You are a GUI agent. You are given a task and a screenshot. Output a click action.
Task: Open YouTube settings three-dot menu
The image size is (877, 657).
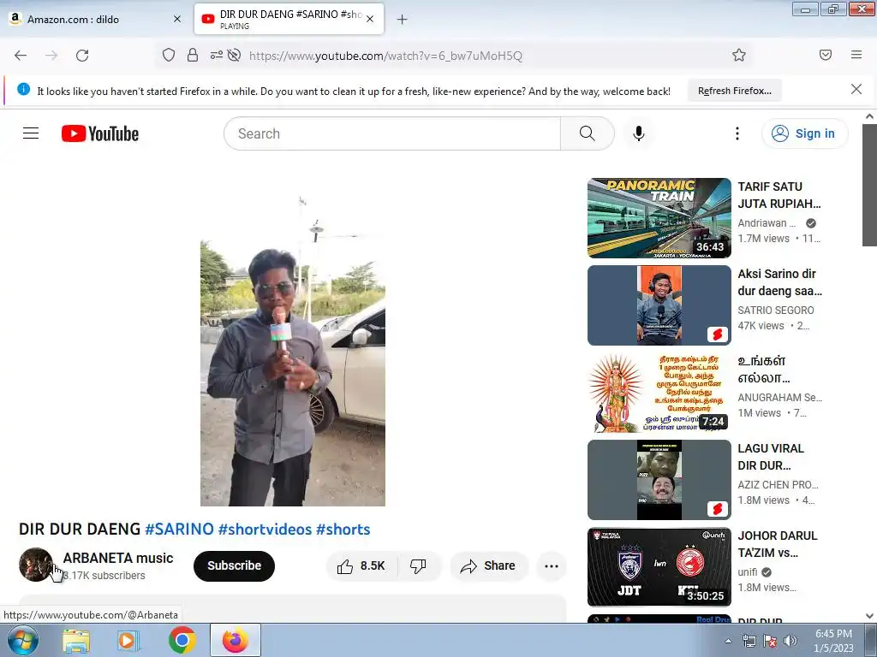coord(737,133)
